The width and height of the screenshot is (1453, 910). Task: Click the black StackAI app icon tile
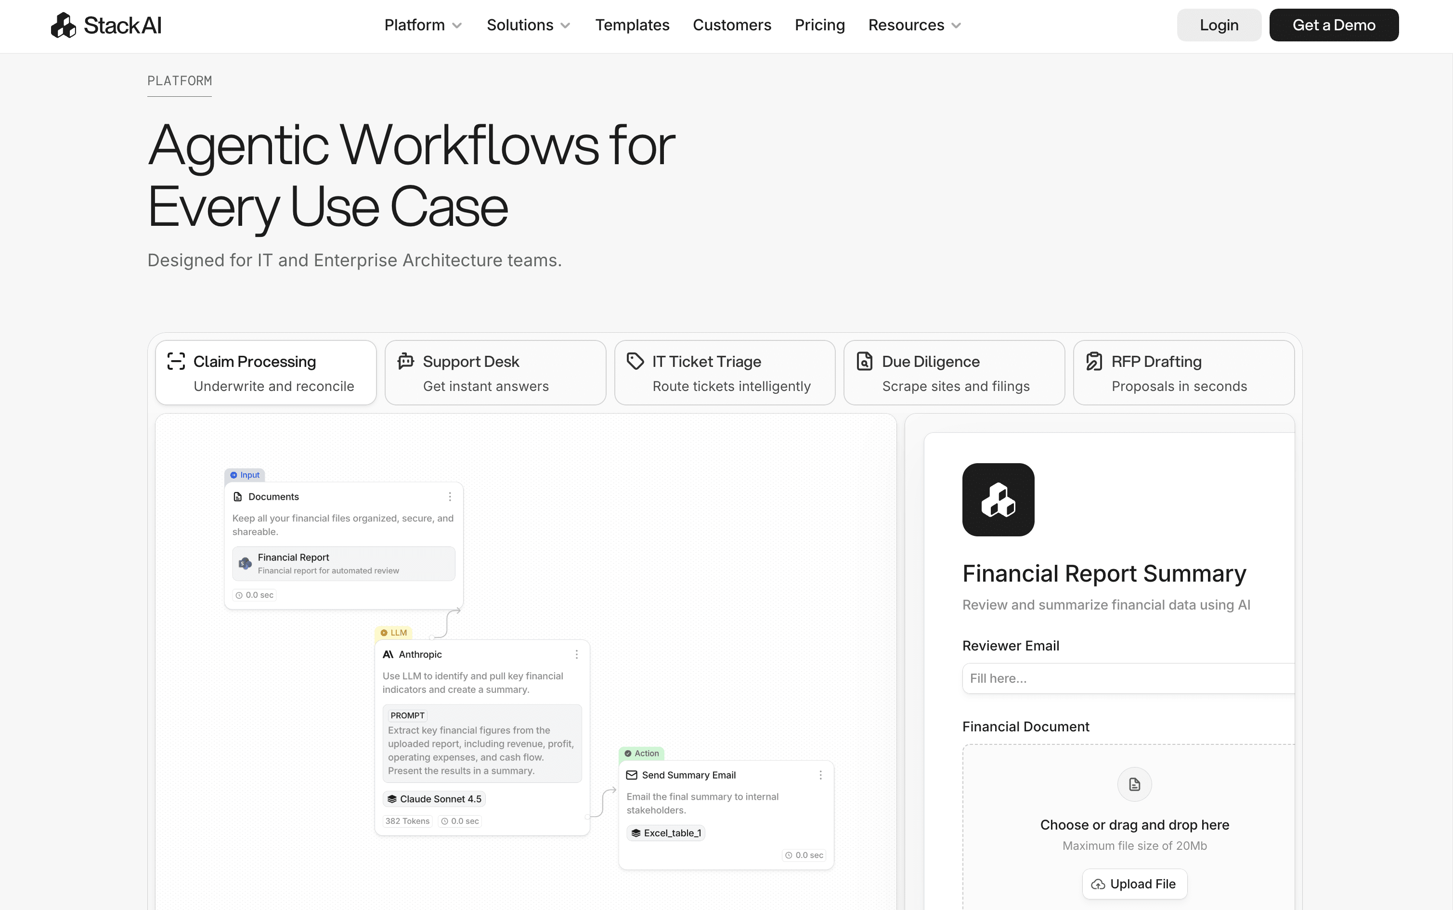(x=998, y=500)
